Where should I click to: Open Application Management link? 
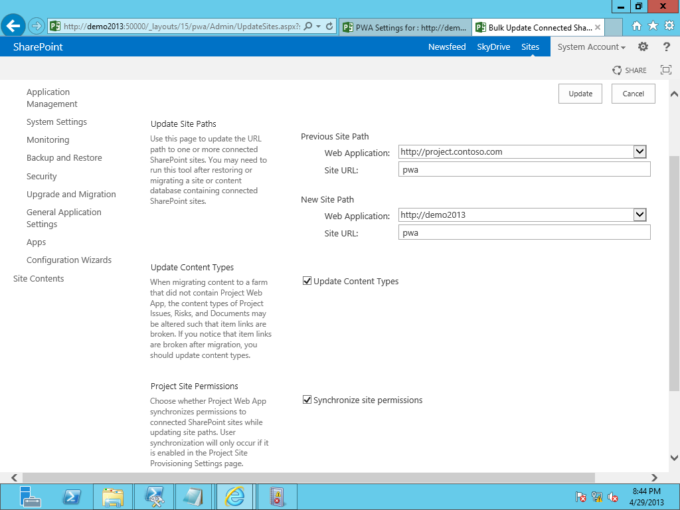[52, 98]
